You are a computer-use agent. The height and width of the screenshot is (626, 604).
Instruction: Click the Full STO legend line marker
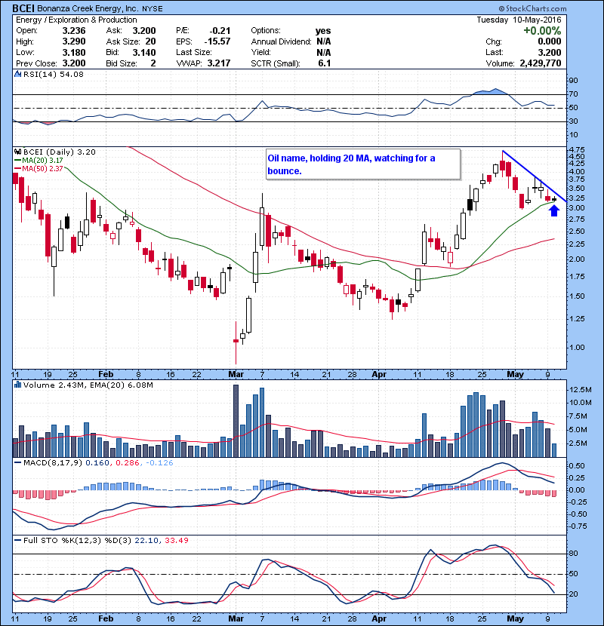tap(18, 540)
